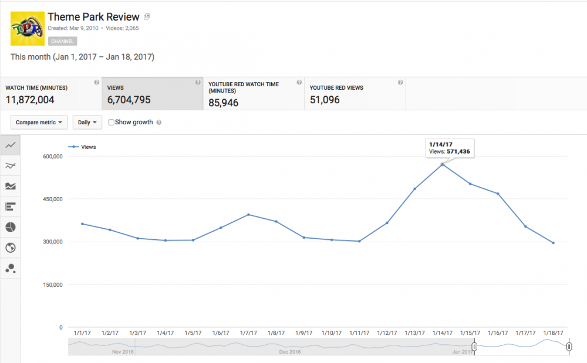Open the globe map view icon
Viewport: 587px width, 363px height.
(x=10, y=247)
